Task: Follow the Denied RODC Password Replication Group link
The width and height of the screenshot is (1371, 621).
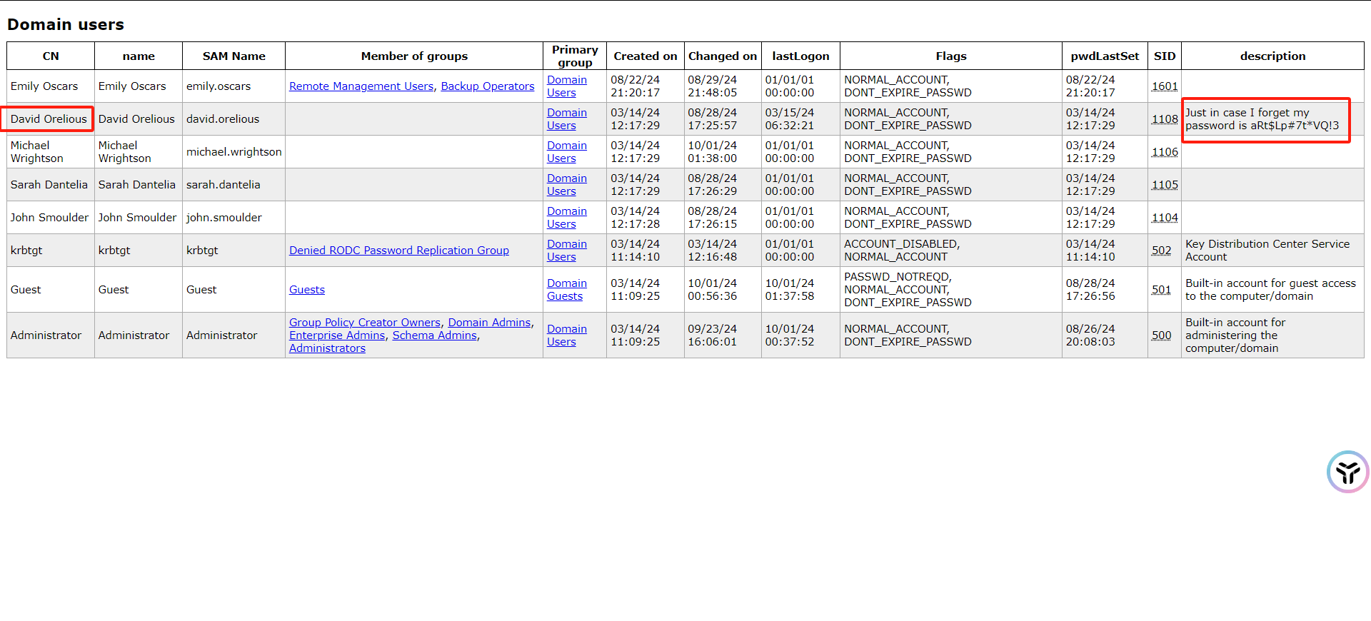Action: (x=398, y=251)
